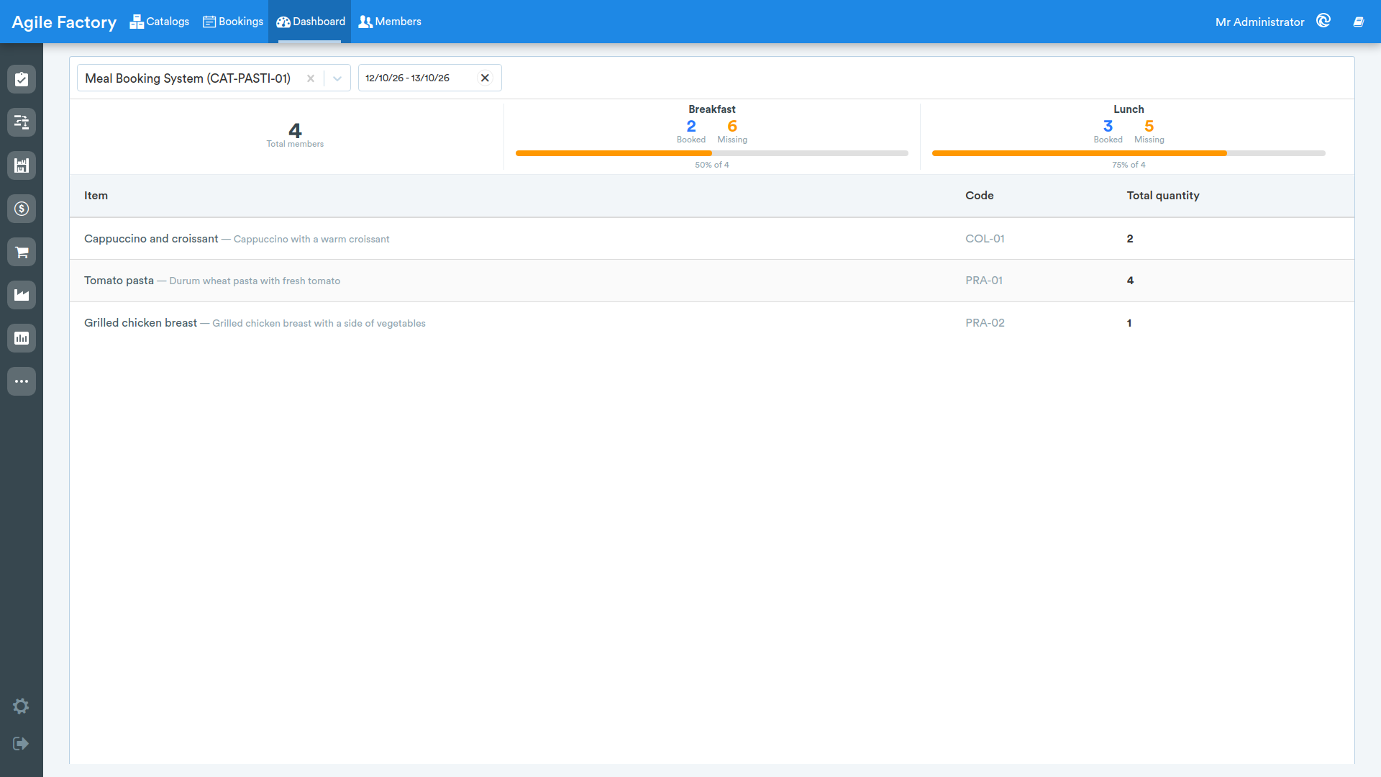This screenshot has height=777, width=1381.
Task: Open the gantt schedule sidebar icon
Action: 22,122
